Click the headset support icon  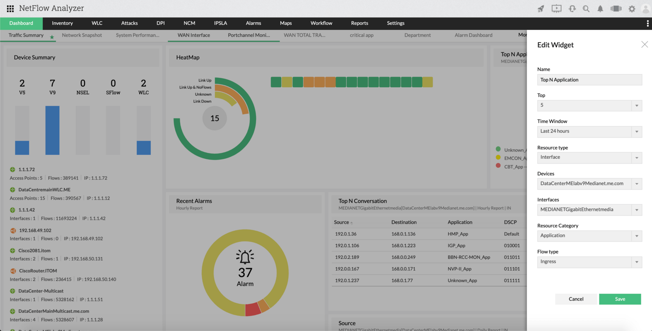pos(572,8)
